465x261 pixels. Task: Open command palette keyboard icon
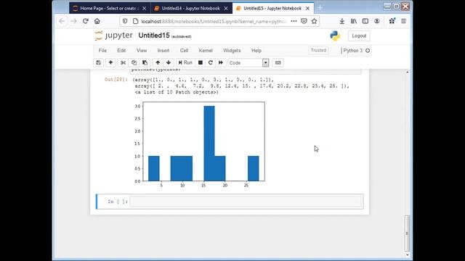coord(278,63)
